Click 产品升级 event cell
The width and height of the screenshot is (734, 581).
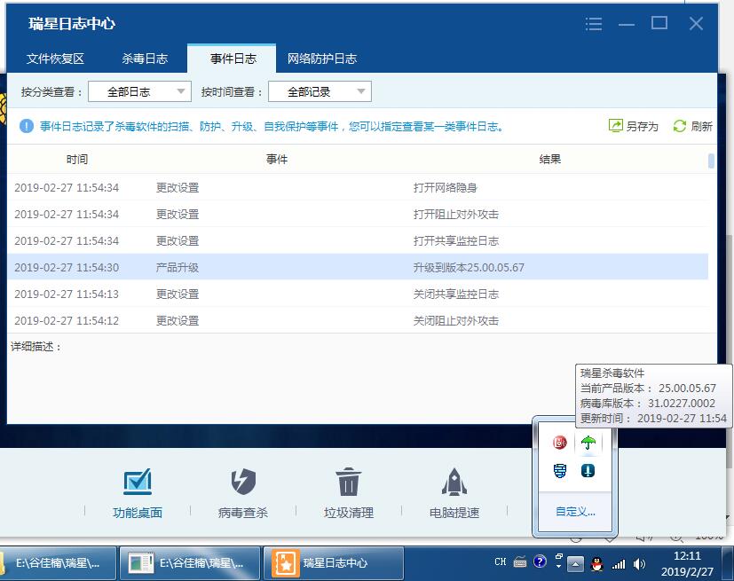[x=178, y=268]
